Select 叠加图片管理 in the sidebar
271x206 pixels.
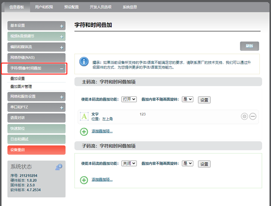(x=21, y=86)
